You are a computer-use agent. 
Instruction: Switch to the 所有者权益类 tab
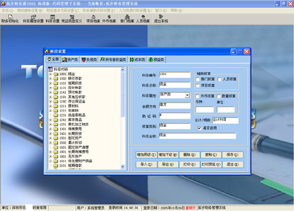(113, 60)
